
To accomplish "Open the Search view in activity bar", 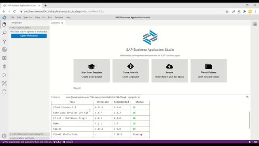I will point(4,33).
